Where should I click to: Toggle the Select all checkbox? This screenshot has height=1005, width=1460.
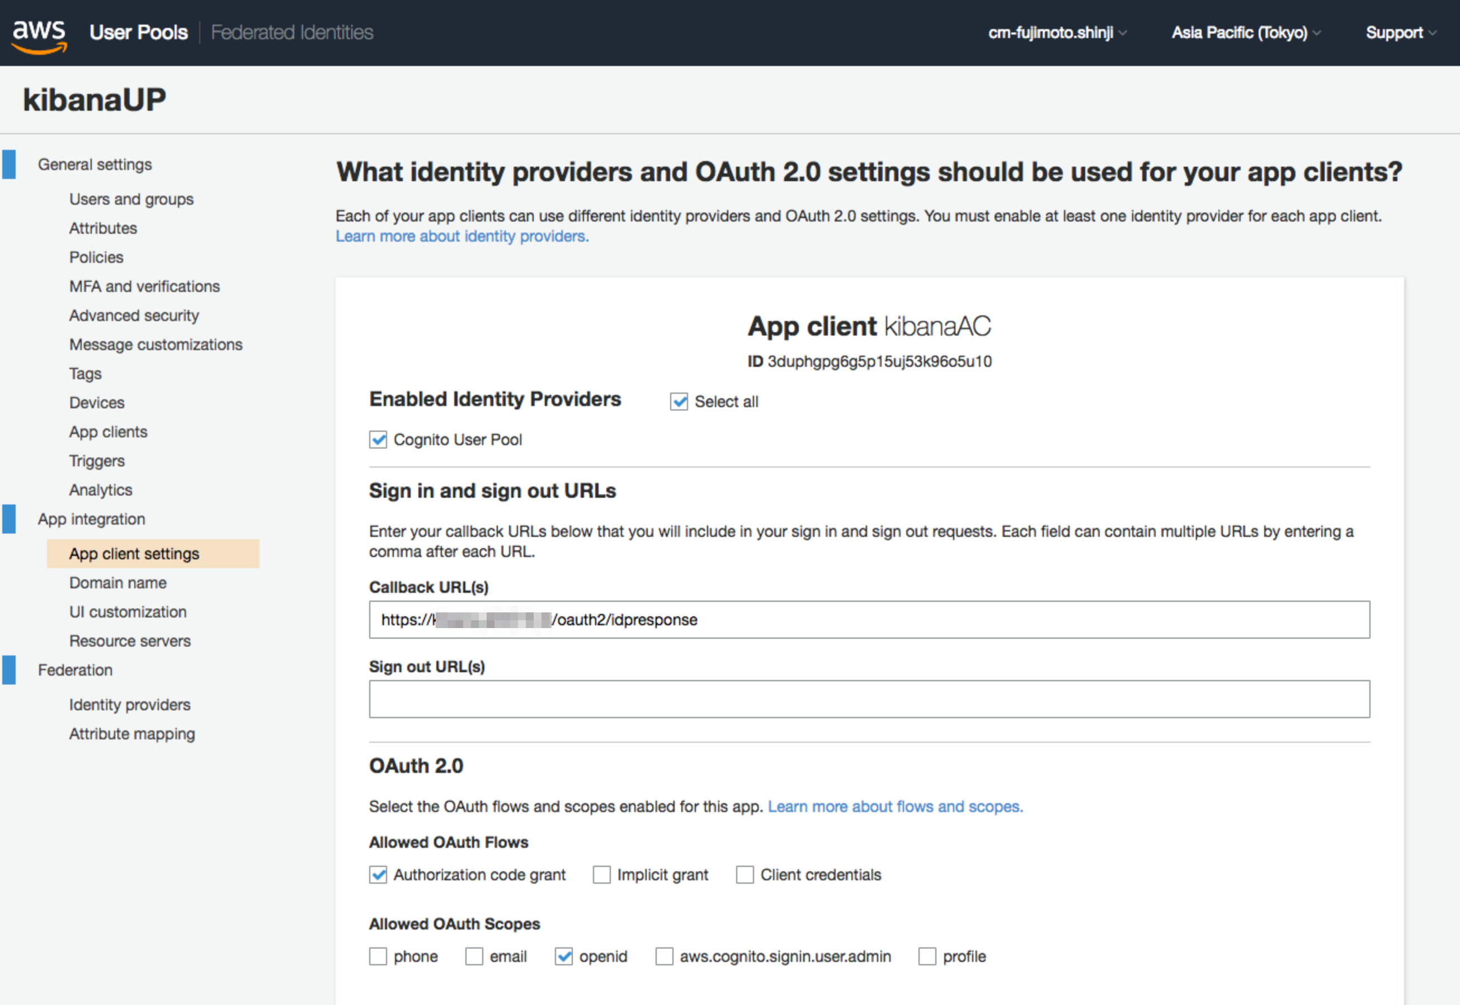679,402
